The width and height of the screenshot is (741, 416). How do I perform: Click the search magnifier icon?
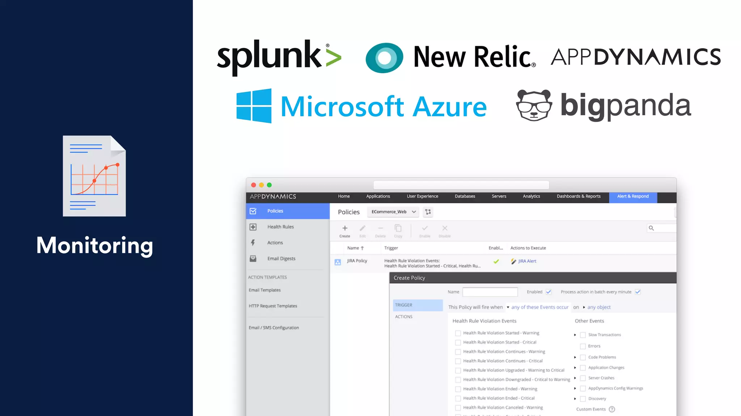pos(651,228)
